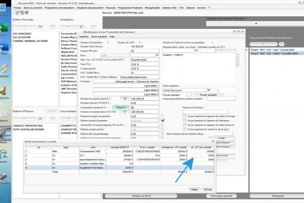The height and width of the screenshot is (203, 304).
Task: Open the Mois dropdown arrow
Action: pyautogui.click(x=157, y=55)
